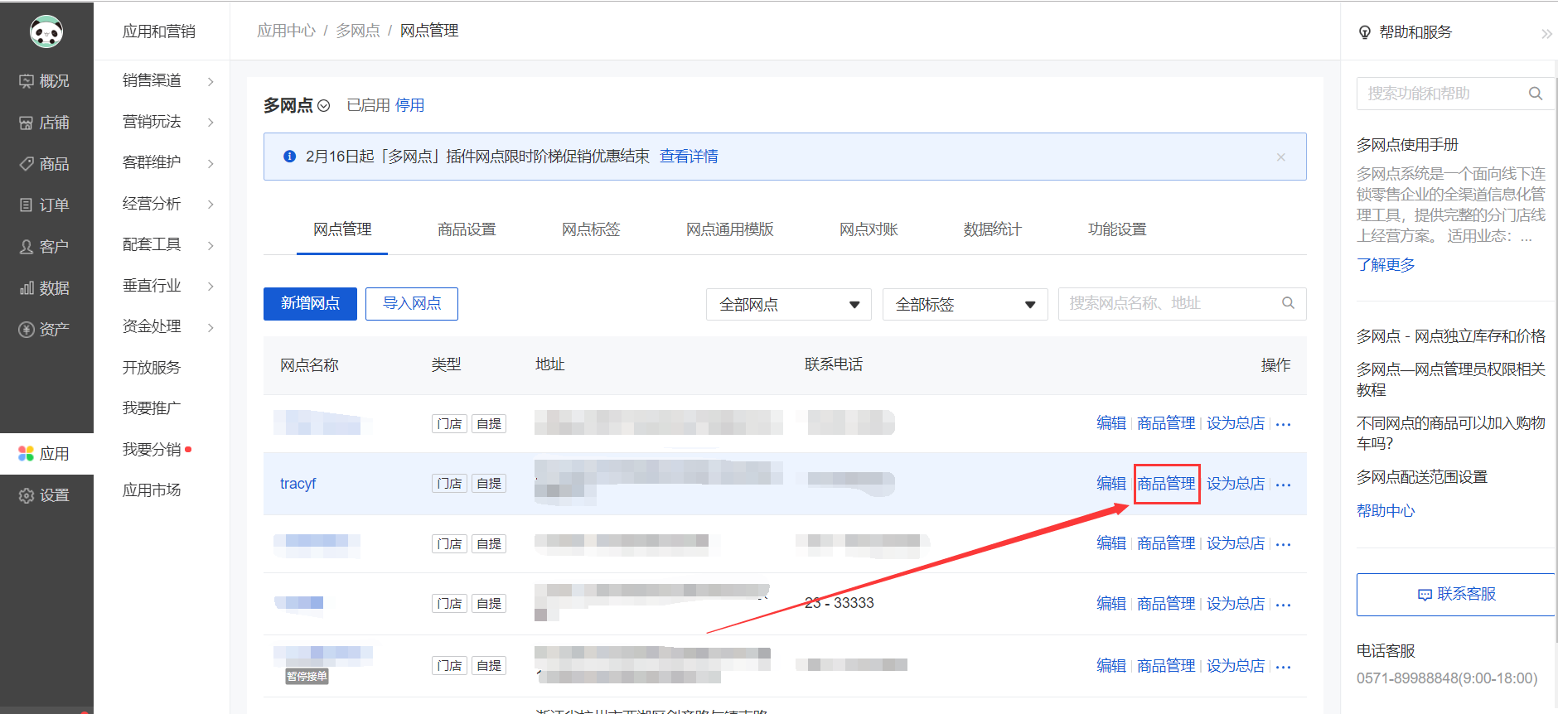Open the 了解更多 link

1386,265
